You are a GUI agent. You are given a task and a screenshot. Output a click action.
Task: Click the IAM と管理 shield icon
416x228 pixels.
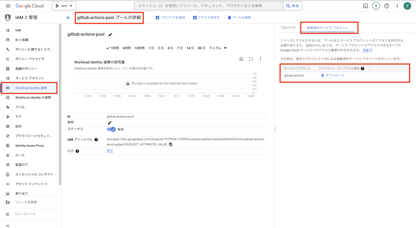(x=8, y=17)
